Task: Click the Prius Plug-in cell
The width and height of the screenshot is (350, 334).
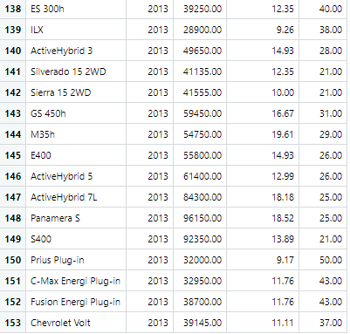Action: click(x=76, y=260)
